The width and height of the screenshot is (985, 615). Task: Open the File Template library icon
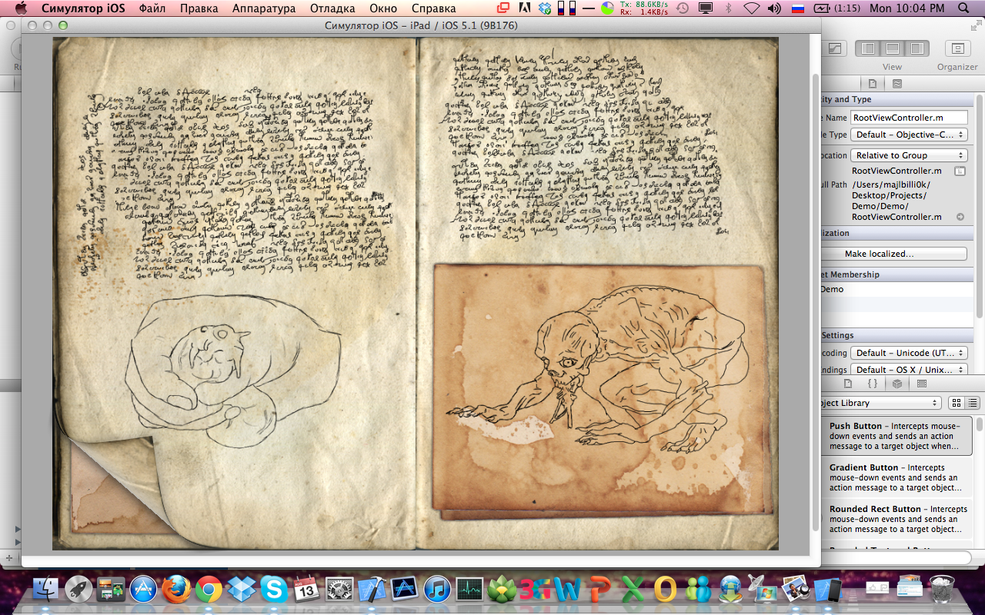tap(847, 383)
